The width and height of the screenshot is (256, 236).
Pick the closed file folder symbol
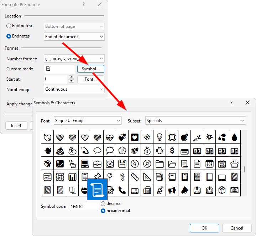point(160,164)
